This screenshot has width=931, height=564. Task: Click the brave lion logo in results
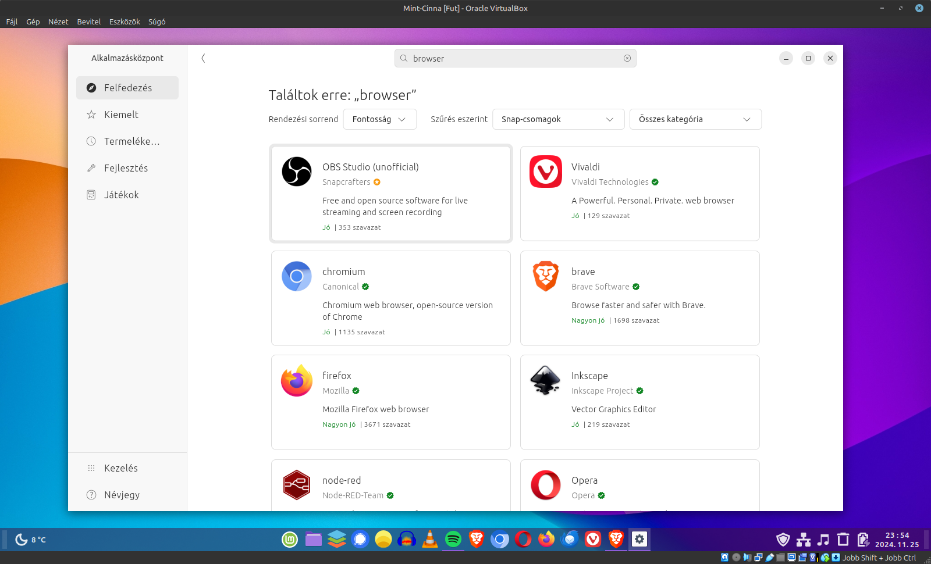pos(546,276)
